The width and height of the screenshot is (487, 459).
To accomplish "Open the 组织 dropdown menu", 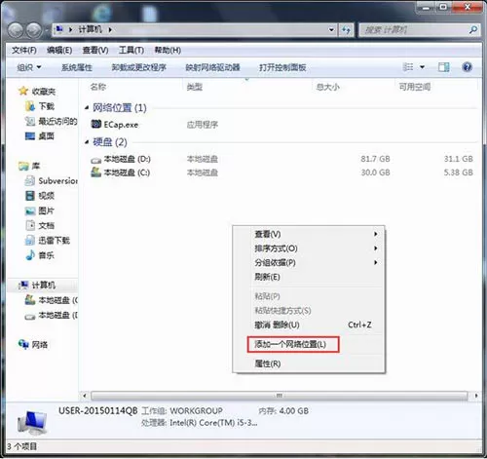I will tap(29, 67).
